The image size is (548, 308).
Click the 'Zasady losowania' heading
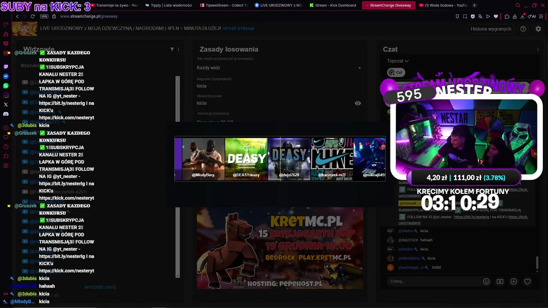click(229, 49)
